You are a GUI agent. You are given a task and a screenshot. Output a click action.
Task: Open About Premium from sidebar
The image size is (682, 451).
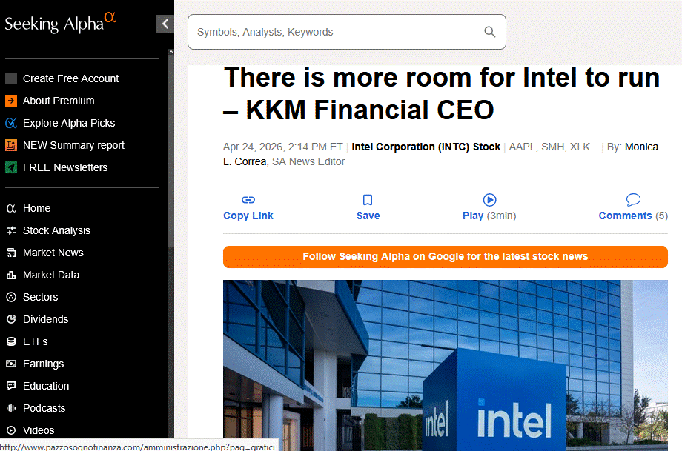point(59,101)
